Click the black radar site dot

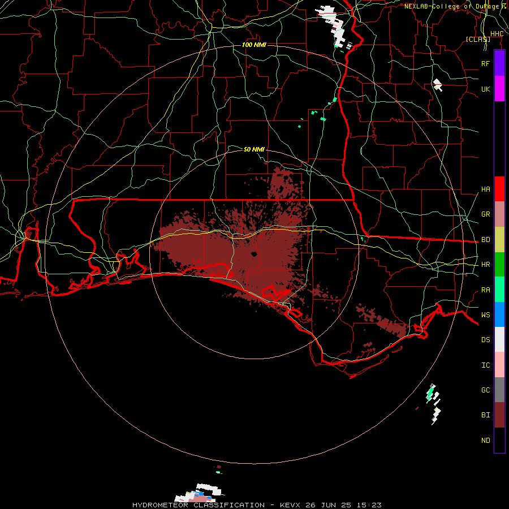pos(254,254)
